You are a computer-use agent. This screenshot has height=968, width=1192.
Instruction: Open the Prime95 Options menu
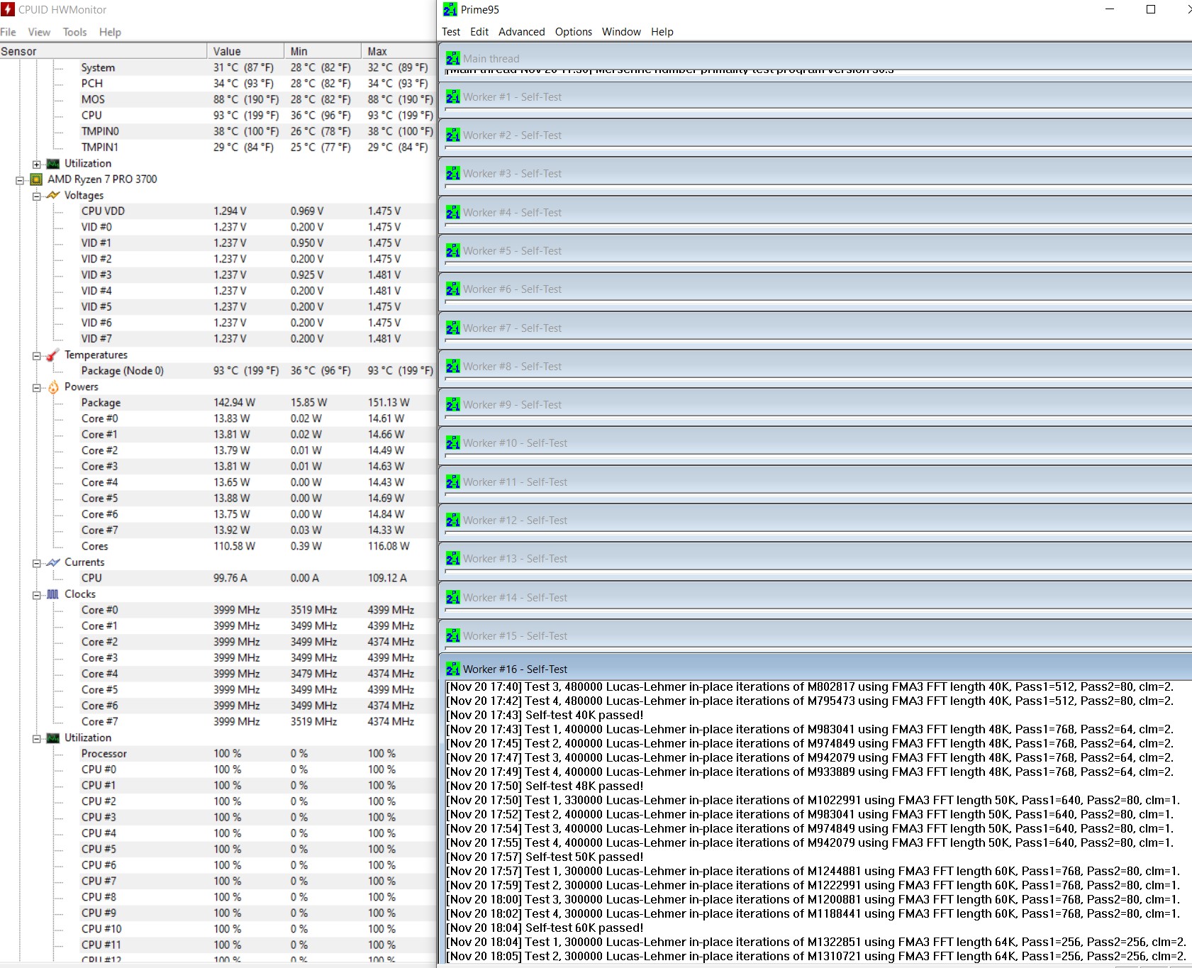pyautogui.click(x=574, y=31)
